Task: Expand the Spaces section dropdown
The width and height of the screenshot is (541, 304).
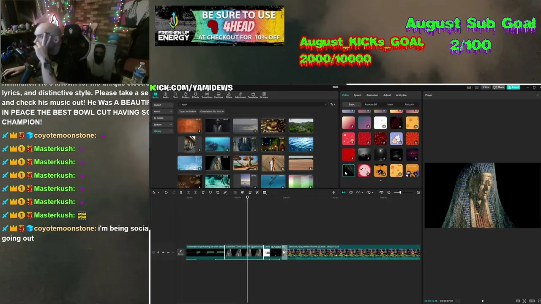Action: [163, 125]
